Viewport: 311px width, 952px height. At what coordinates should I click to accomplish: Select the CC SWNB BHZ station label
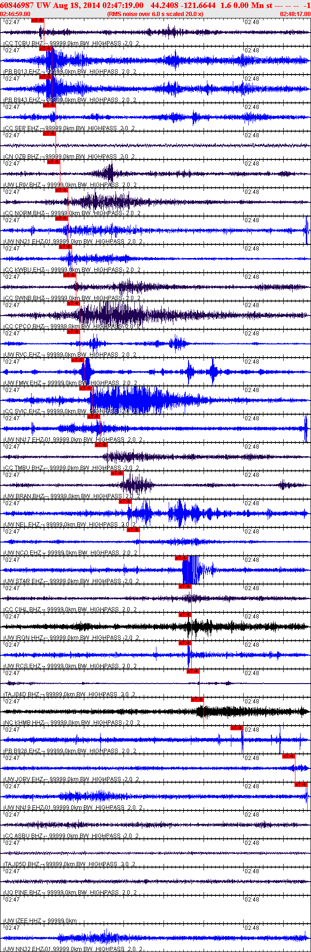[25, 298]
